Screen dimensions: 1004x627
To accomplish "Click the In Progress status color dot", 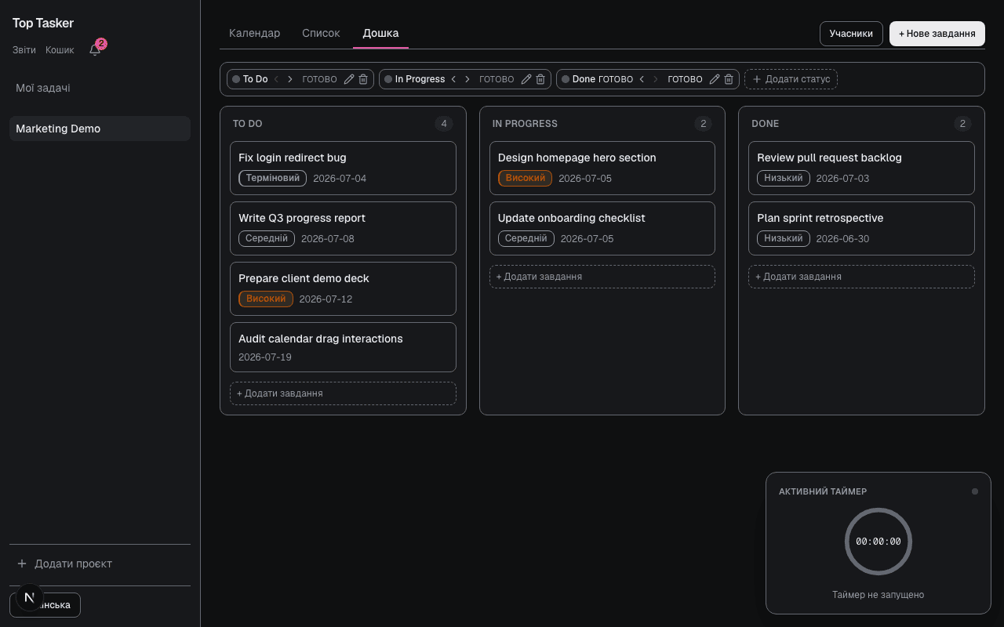I will click(x=388, y=79).
